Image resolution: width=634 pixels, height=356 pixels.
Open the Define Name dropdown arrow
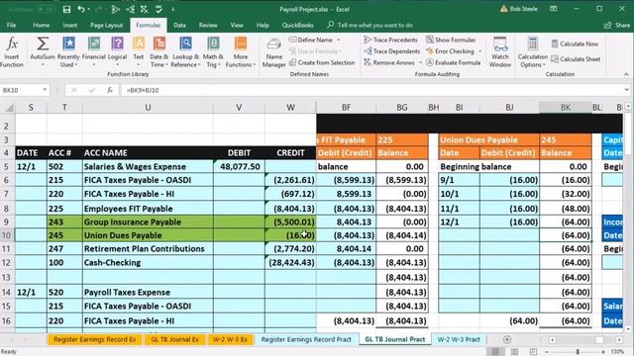click(x=339, y=40)
